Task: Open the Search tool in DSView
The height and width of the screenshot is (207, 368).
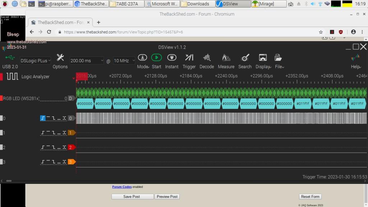Action: click(x=245, y=58)
